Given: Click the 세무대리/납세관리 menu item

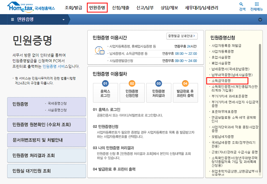Looking at the screenshot, I should click(x=202, y=8).
